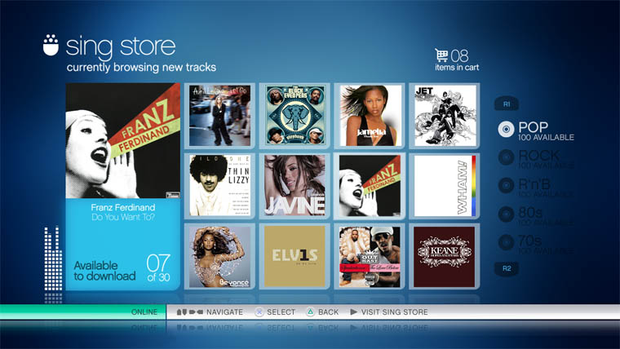The image size is (620, 349).
Task: Select the R'n'B genre disc icon
Action: point(506,185)
